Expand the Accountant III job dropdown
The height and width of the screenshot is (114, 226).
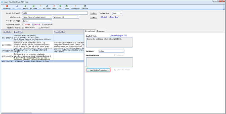[66, 17]
